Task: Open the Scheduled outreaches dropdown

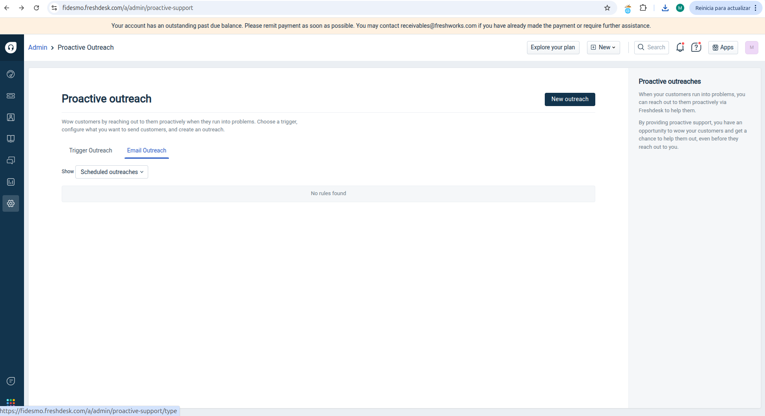Action: point(112,172)
